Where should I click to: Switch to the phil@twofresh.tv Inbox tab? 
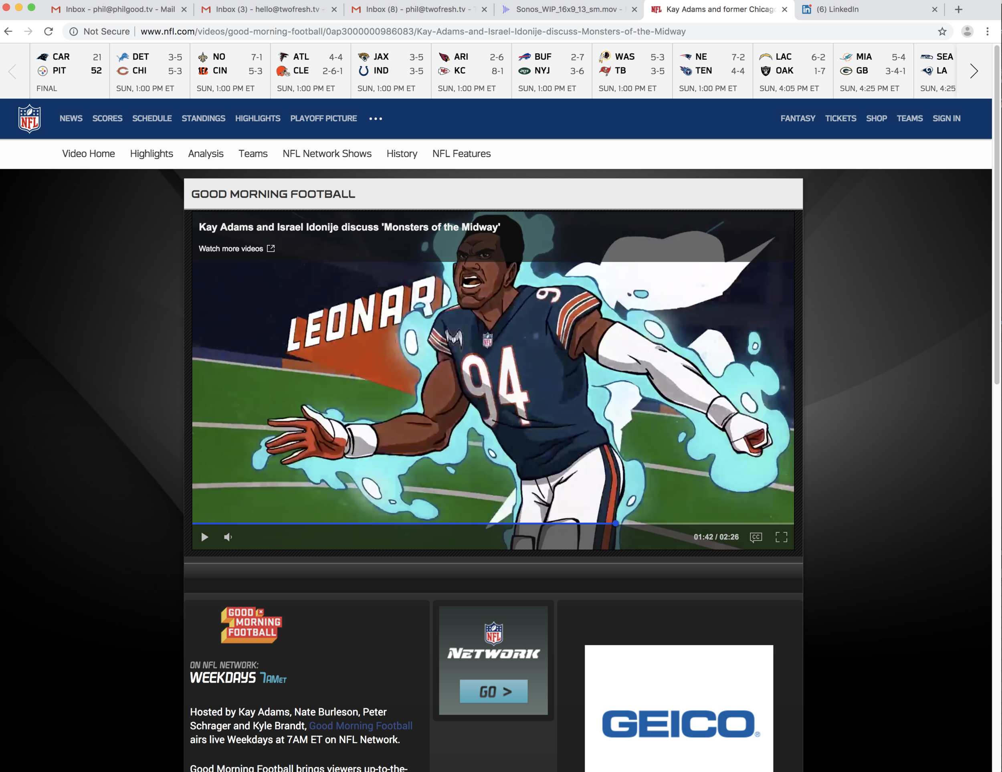pyautogui.click(x=419, y=9)
